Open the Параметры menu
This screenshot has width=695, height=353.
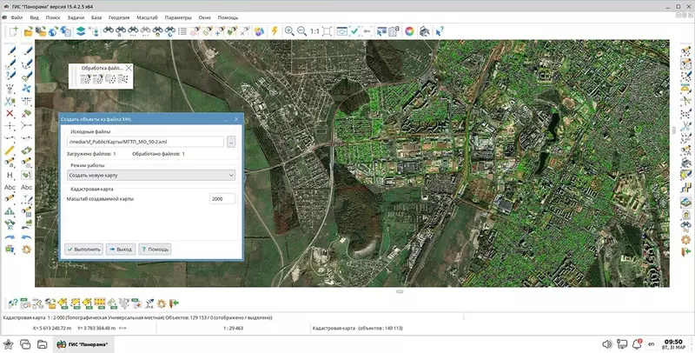[x=177, y=17]
